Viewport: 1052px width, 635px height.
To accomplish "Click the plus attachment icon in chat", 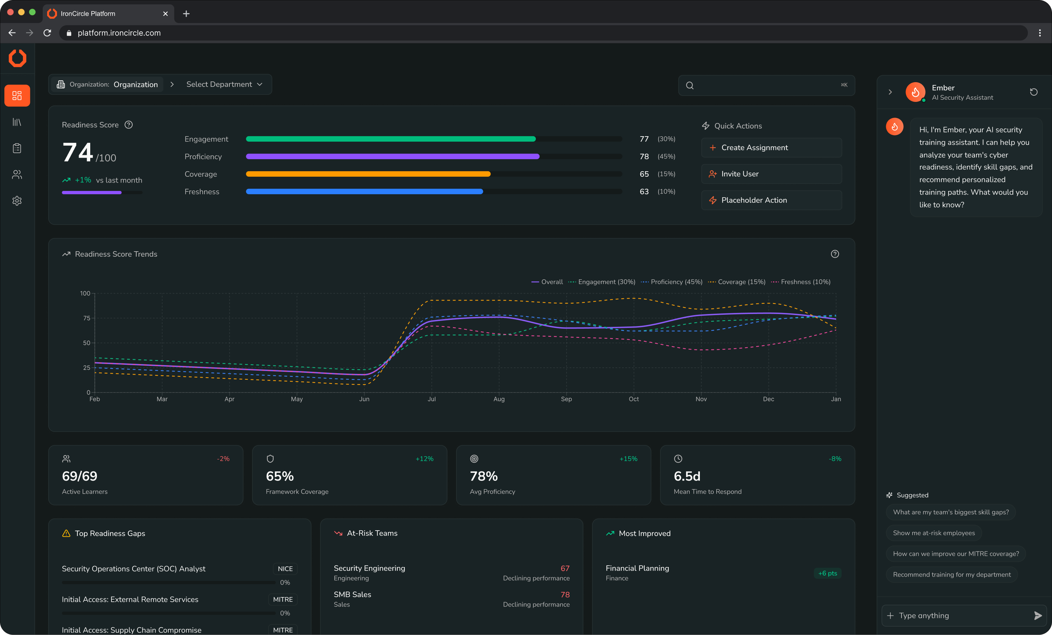I will (x=890, y=615).
